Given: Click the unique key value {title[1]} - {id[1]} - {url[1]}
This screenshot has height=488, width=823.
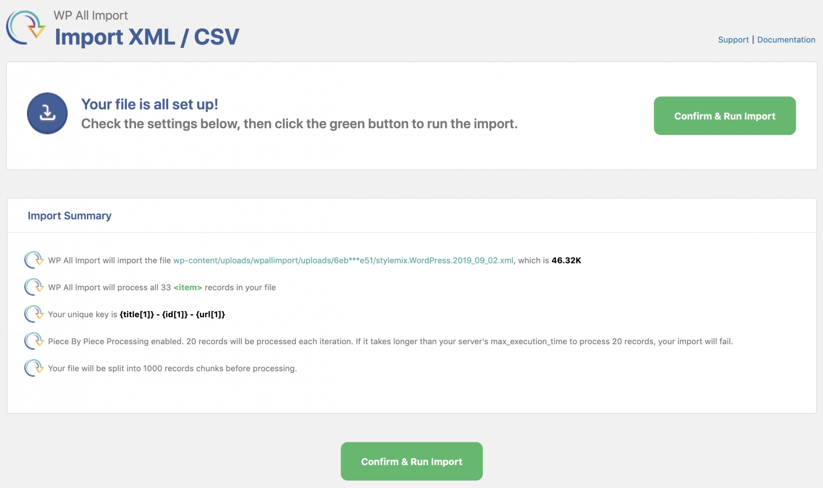Looking at the screenshot, I should click(172, 314).
